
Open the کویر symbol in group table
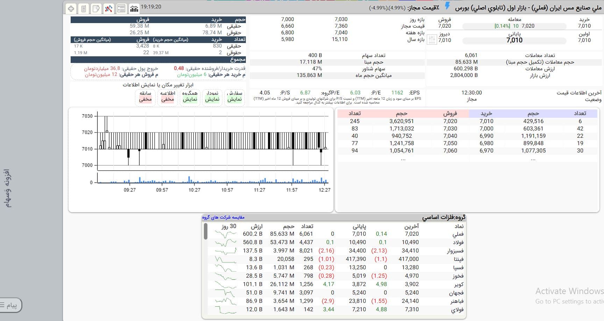click(x=459, y=284)
